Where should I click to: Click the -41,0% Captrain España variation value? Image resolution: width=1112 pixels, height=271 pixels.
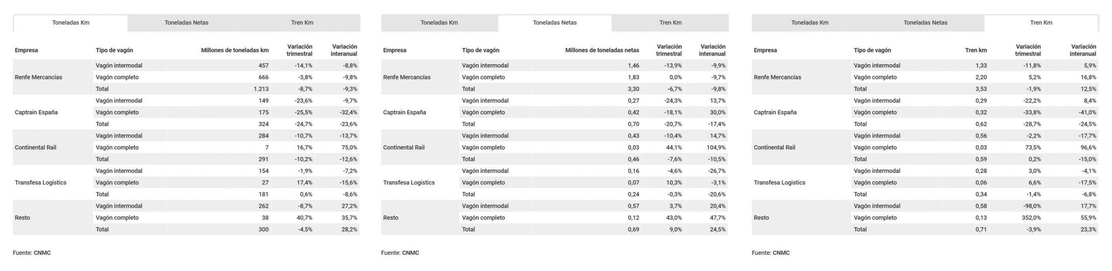tap(1087, 112)
